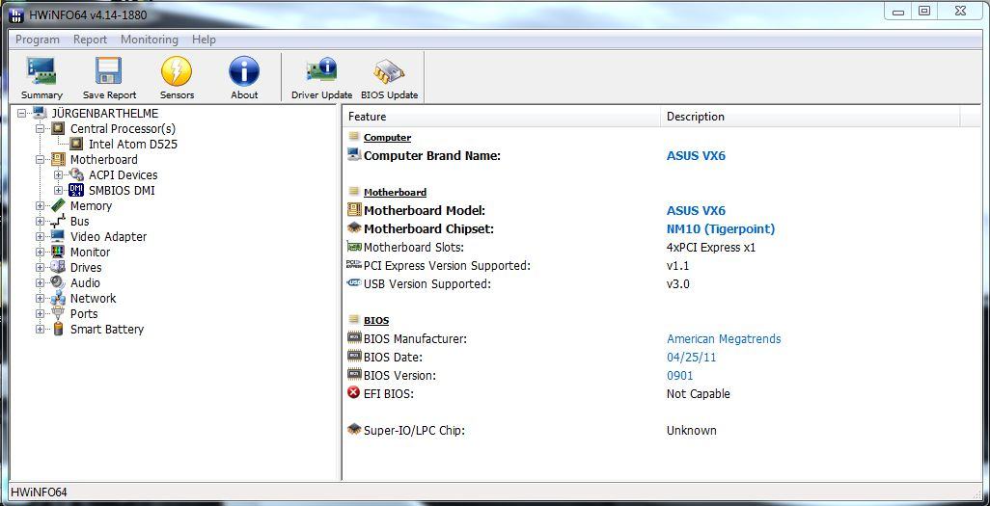The height and width of the screenshot is (506, 990).
Task: Click the red EFI BIOS error icon
Action: [x=354, y=393]
